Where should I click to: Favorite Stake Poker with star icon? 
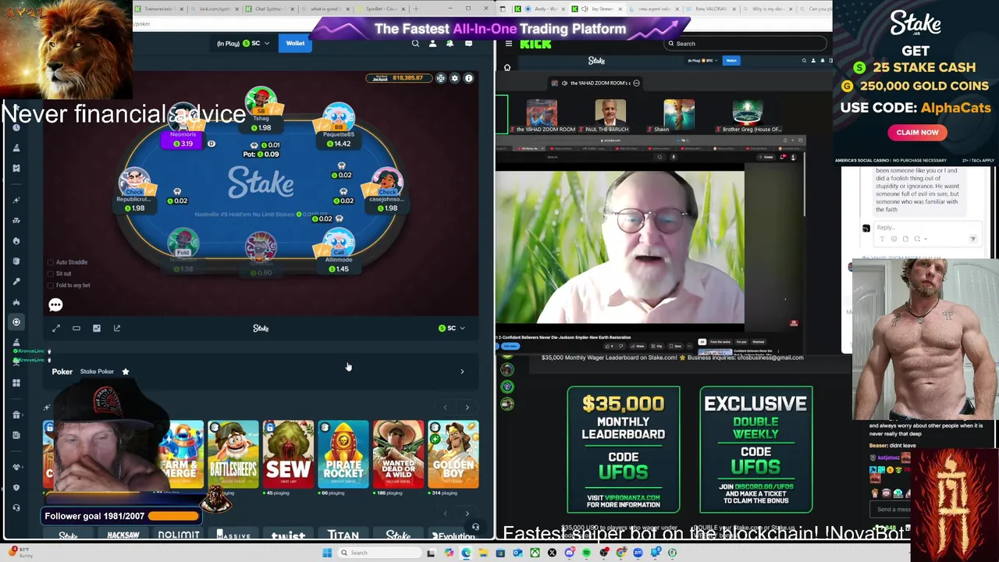(126, 372)
